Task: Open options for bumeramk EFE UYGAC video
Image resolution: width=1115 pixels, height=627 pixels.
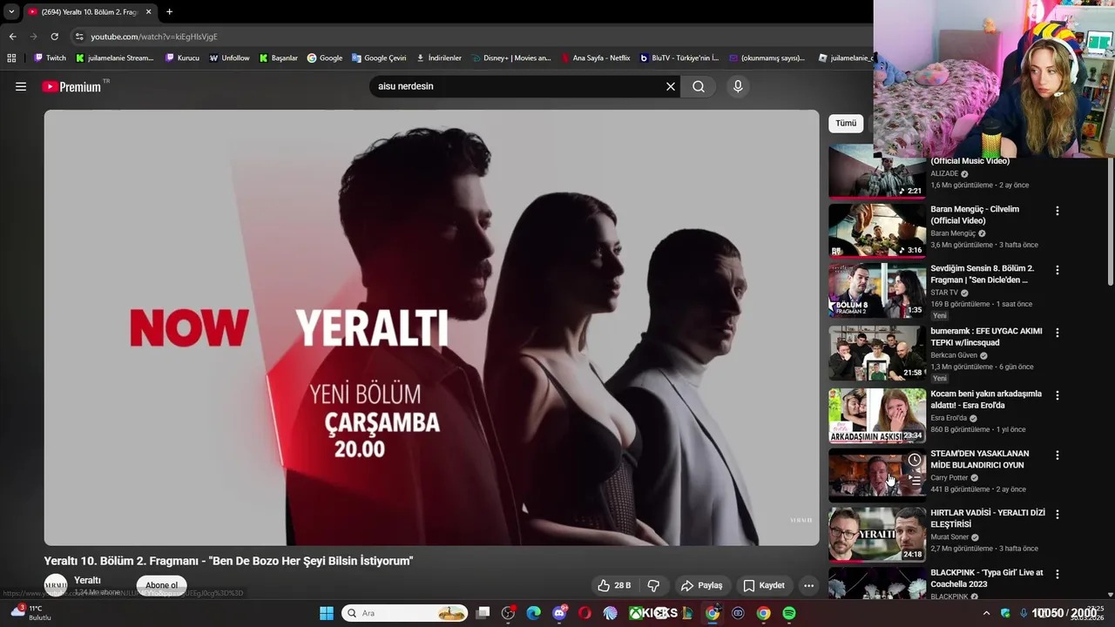Action: (1058, 333)
